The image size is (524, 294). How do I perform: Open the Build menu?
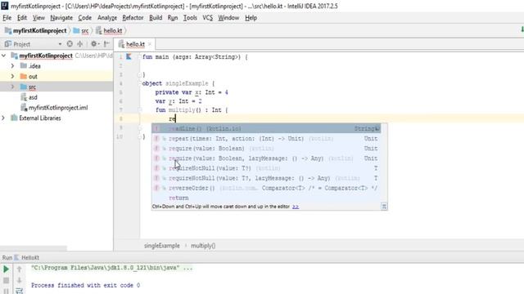tap(156, 18)
